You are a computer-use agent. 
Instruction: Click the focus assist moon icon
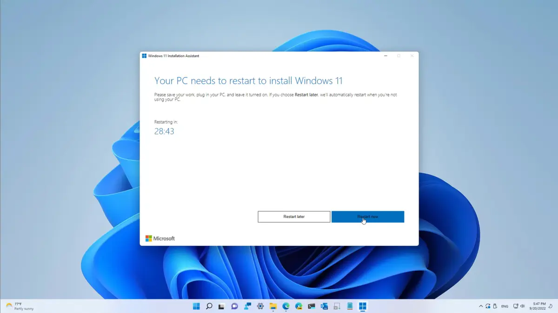pos(551,306)
